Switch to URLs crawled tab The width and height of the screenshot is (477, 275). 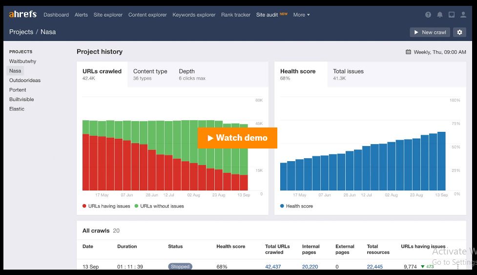pyautogui.click(x=102, y=74)
